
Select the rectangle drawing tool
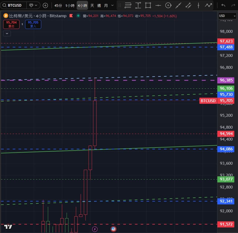[148, 6]
